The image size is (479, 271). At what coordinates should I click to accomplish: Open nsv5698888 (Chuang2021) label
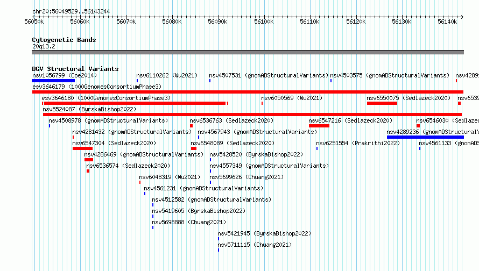[x=189, y=222]
